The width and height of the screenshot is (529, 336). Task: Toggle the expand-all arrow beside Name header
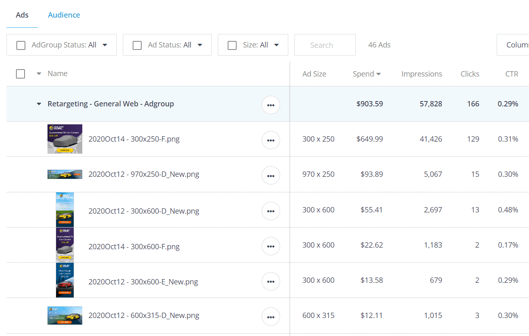39,74
